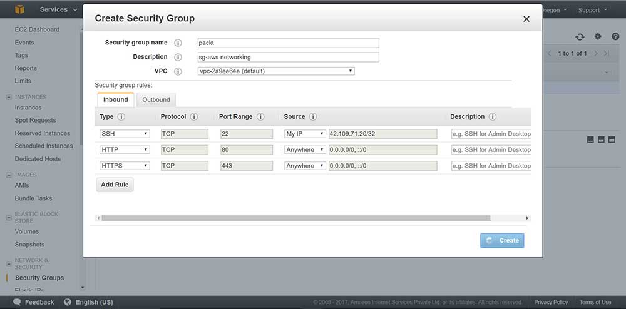Go to previous page arrow in pagination
This screenshot has width=626, height=309.
coord(550,53)
